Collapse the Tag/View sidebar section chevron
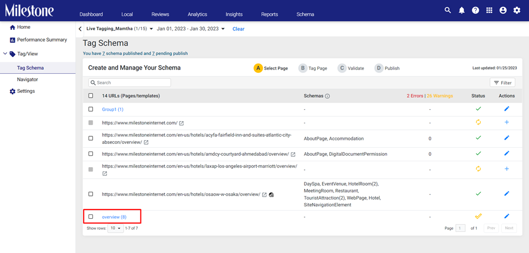 coord(5,54)
